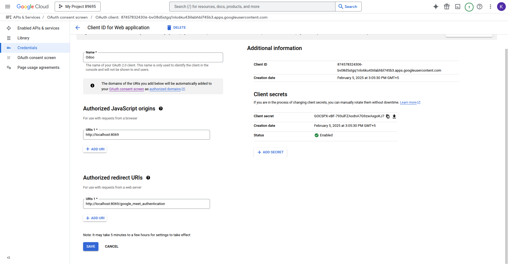508x264 pixels.
Task: Click the info icon in the domains notice
Action: click(x=92, y=86)
